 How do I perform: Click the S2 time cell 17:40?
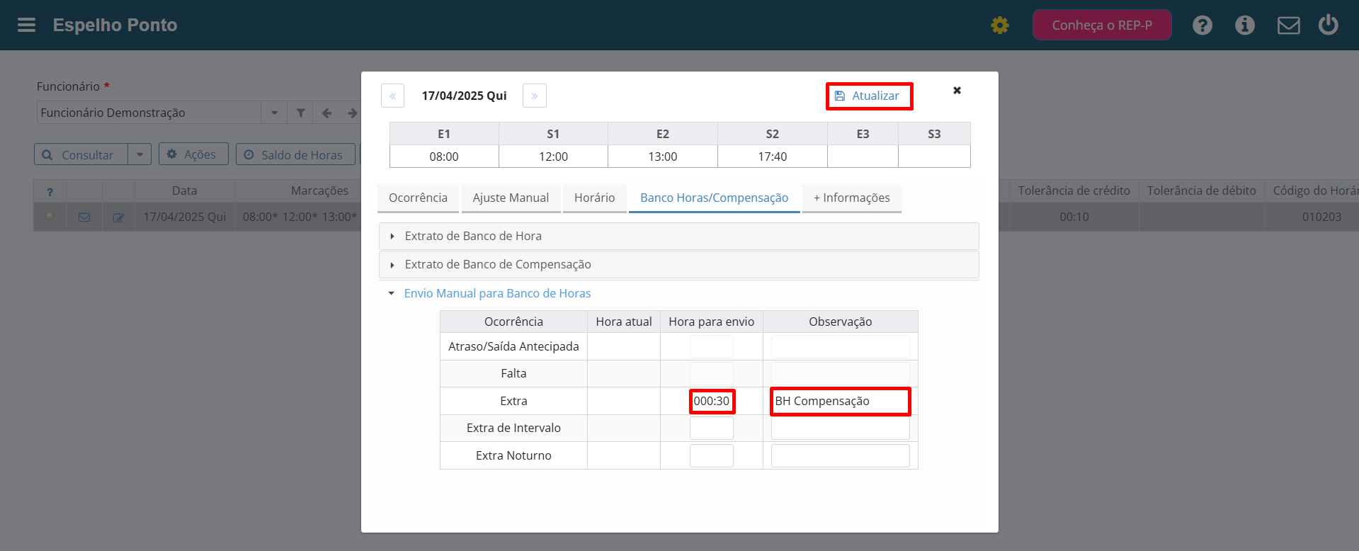[x=773, y=157]
